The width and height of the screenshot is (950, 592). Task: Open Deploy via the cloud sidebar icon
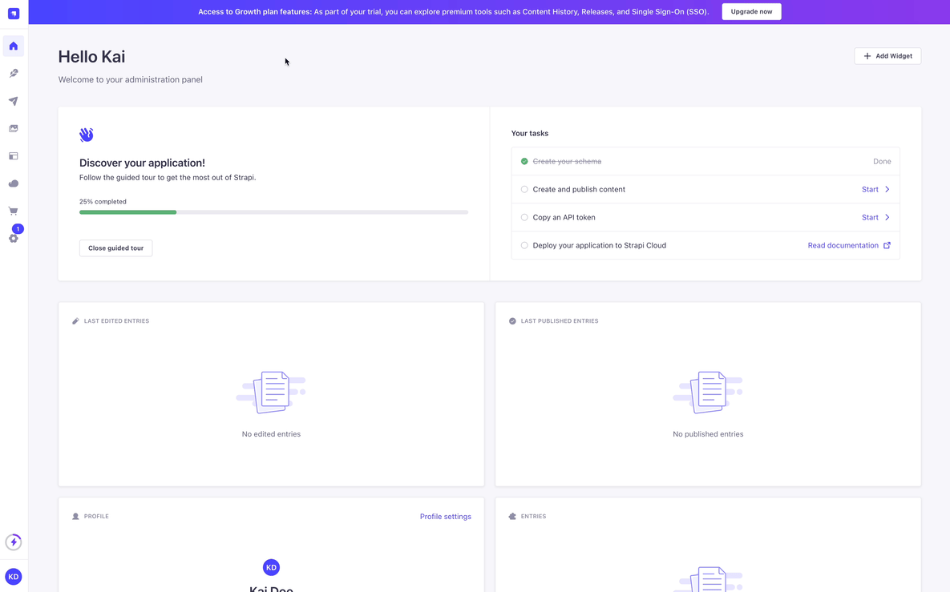[13, 183]
